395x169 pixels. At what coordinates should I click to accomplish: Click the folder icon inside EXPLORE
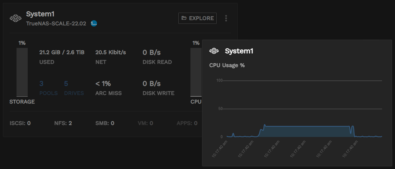(x=184, y=18)
